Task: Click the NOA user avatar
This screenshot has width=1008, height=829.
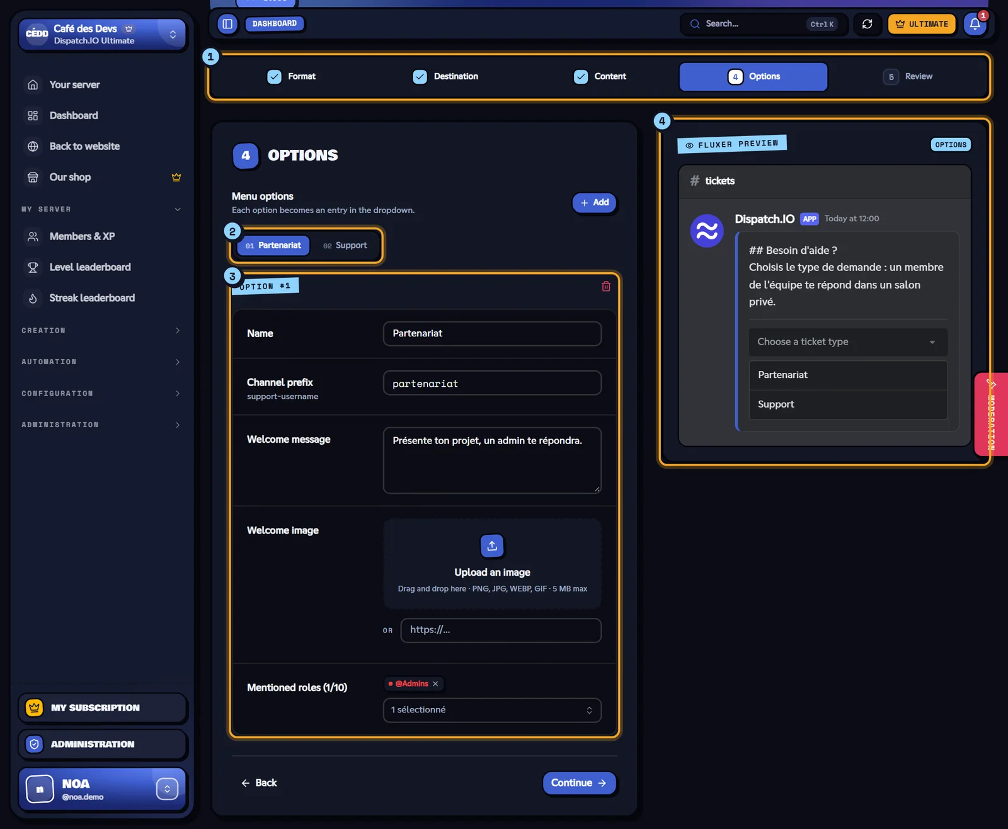Action: pos(40,789)
